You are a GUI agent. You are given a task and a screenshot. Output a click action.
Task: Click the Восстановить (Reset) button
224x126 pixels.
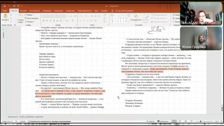pyautogui.click(x=31, y=18)
